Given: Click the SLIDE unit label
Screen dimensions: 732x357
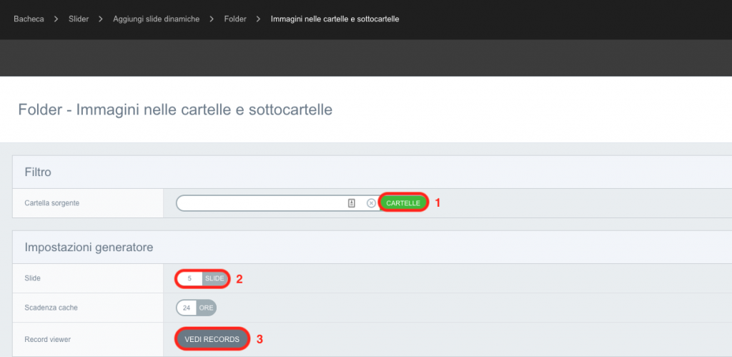Looking at the screenshot, I should pyautogui.click(x=214, y=278).
